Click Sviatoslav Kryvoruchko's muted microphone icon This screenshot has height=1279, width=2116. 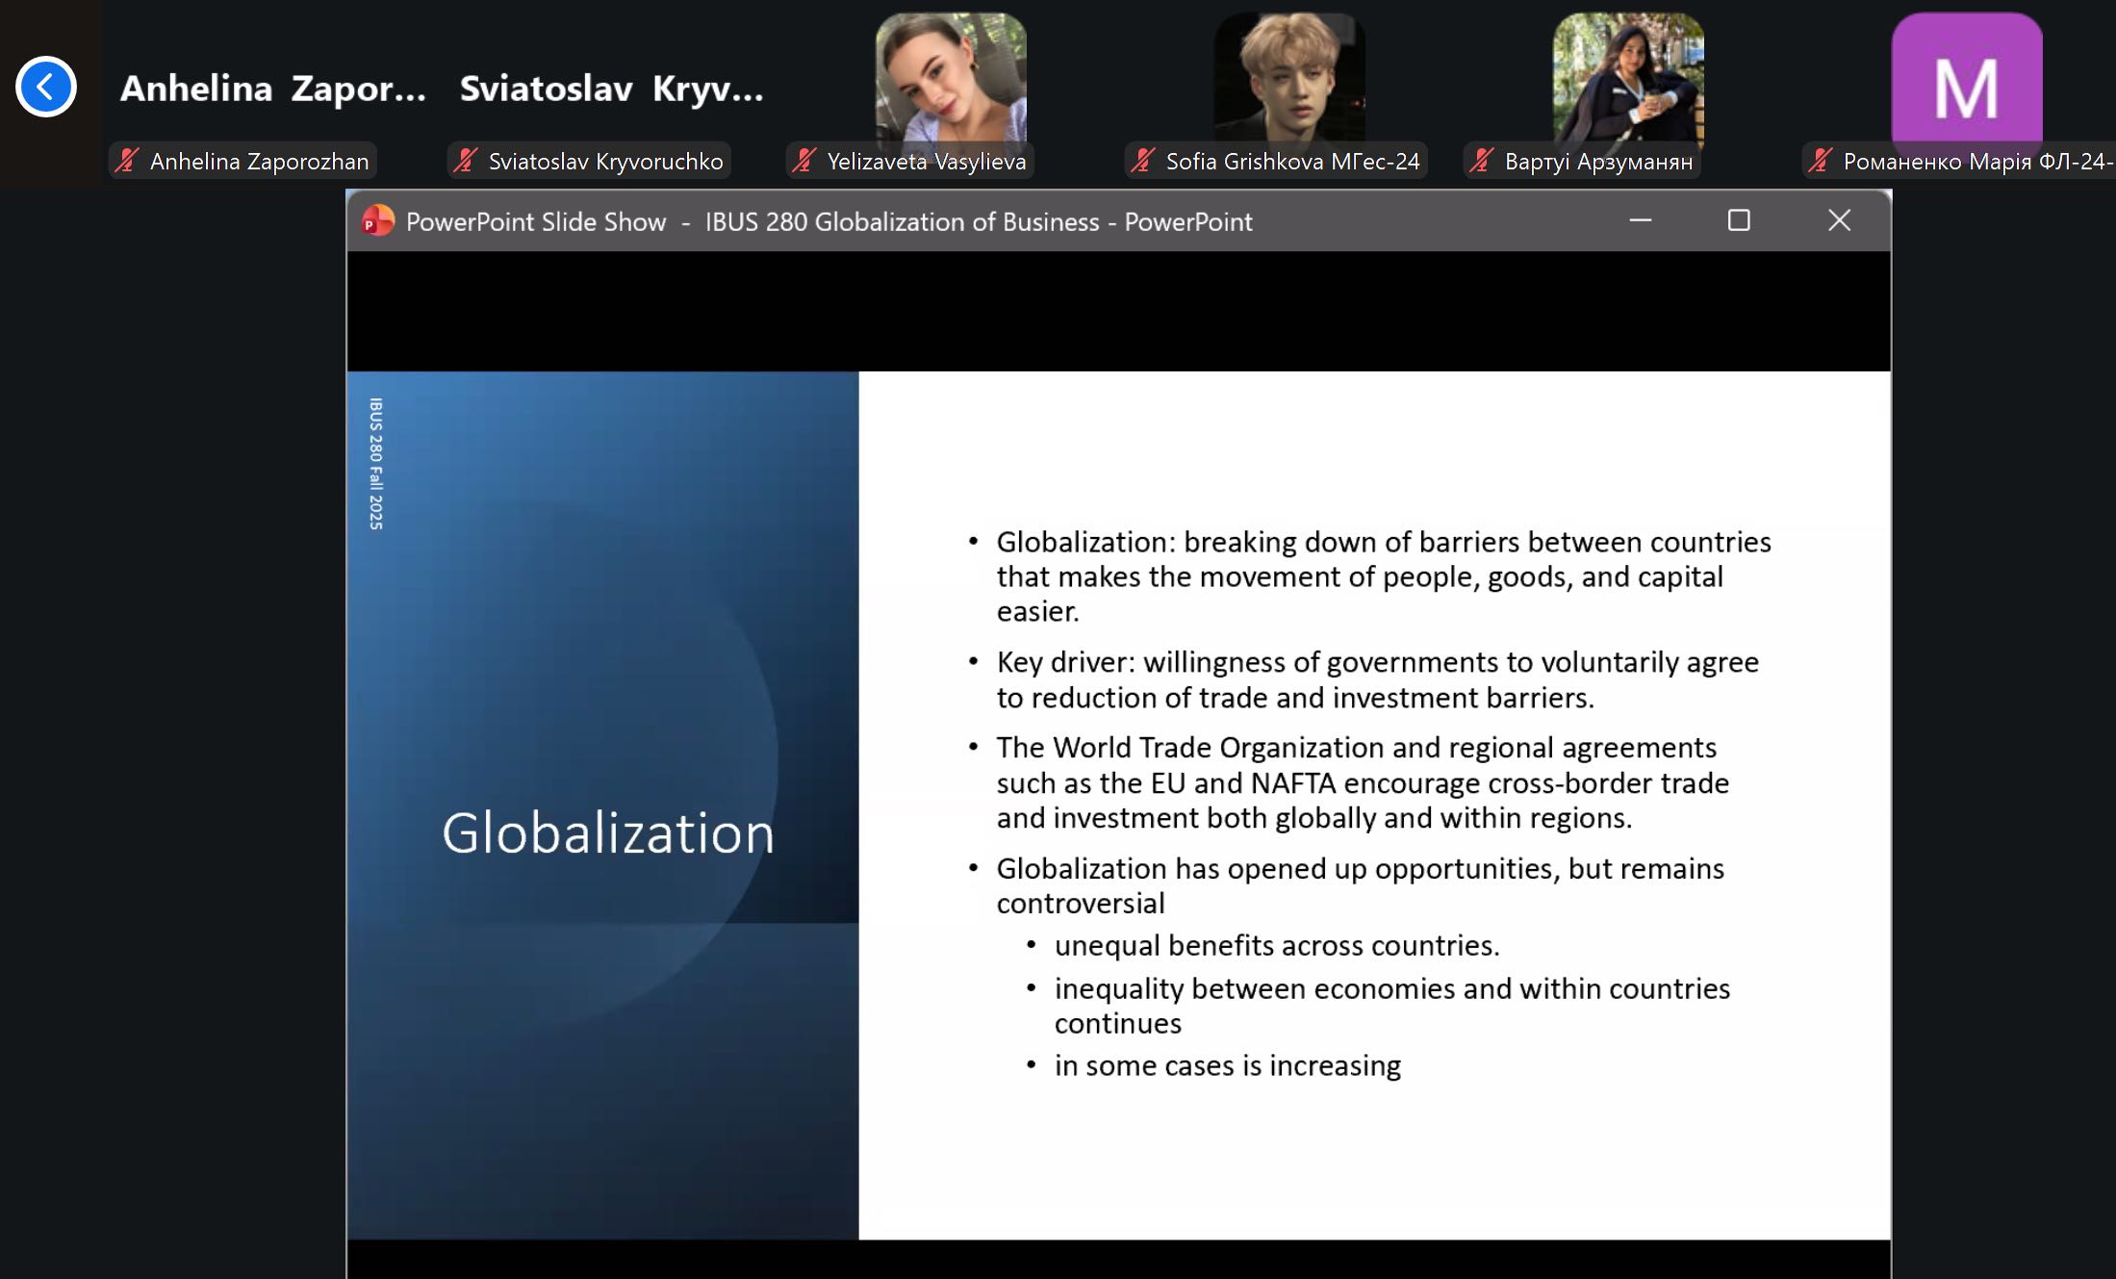point(466,161)
